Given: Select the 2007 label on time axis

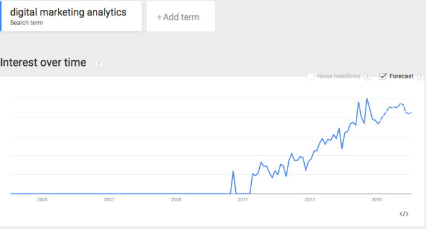Looking at the screenshot, I should point(109,199).
